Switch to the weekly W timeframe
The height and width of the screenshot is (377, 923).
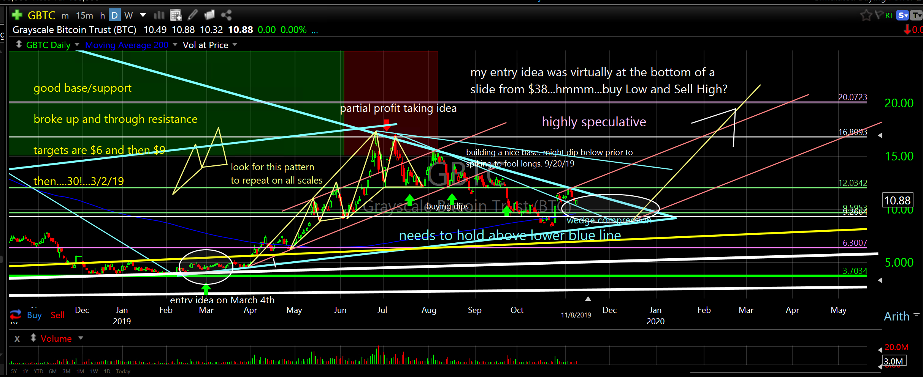tap(128, 16)
